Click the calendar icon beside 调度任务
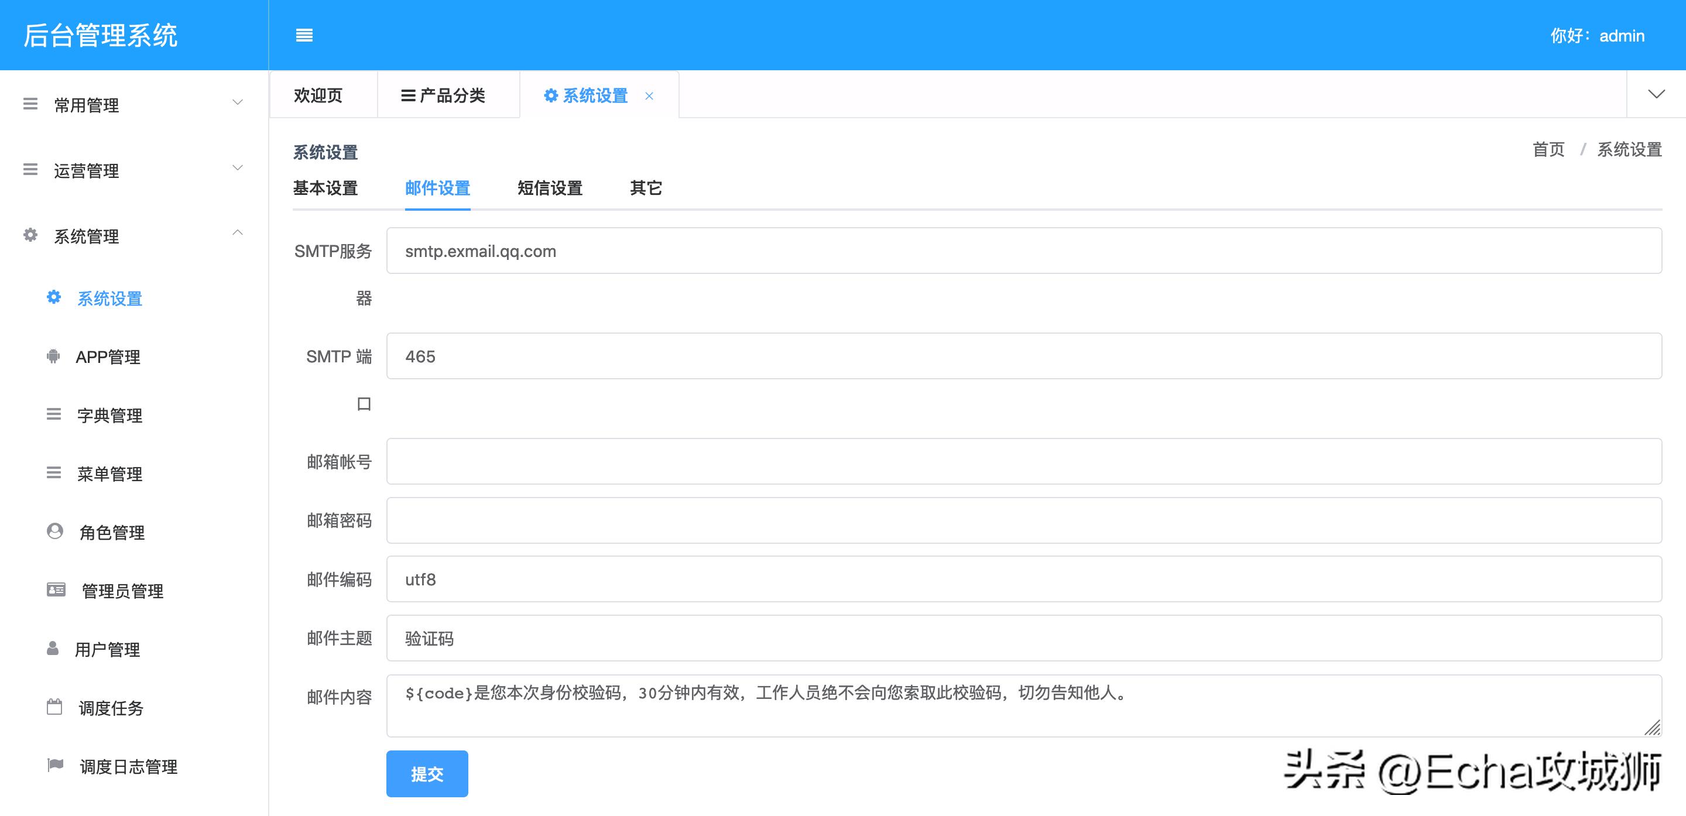1686x816 pixels. click(x=55, y=707)
